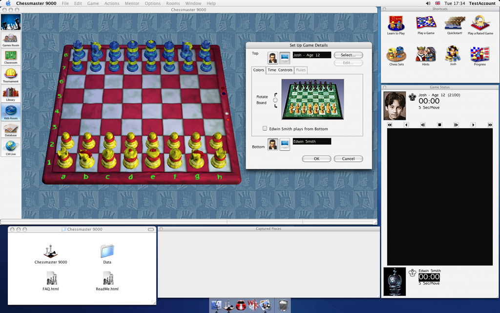Click the white king on e1
Screen dimensions: 500x313
click(153, 158)
